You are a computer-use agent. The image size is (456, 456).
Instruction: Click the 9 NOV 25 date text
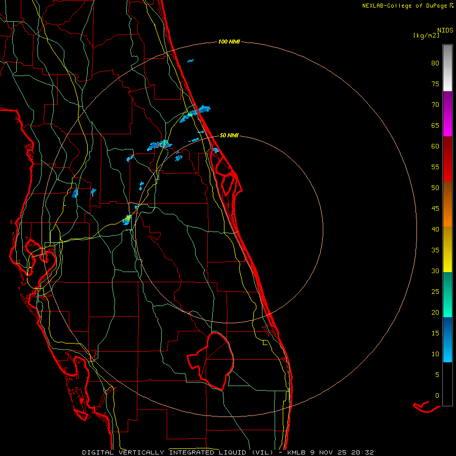(x=329, y=452)
